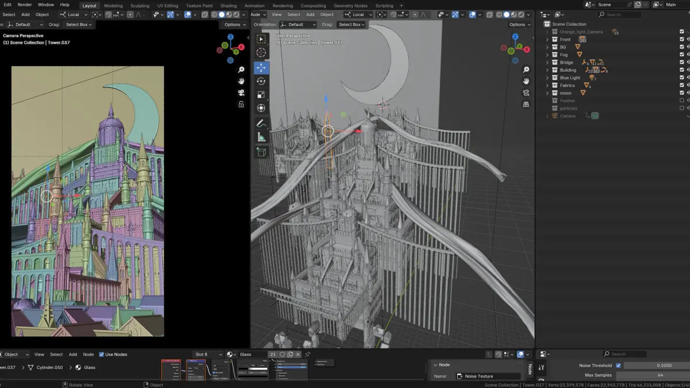
Task: Enable particles collection checkbox
Action: coord(682,108)
